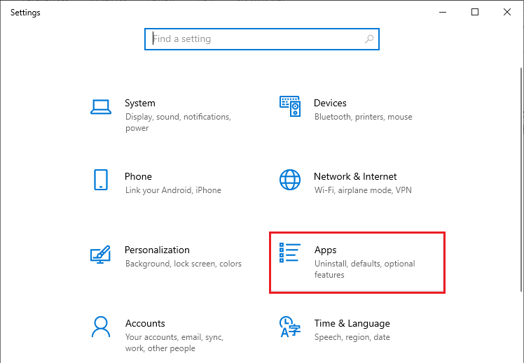Maximize the Settings window

(x=475, y=12)
